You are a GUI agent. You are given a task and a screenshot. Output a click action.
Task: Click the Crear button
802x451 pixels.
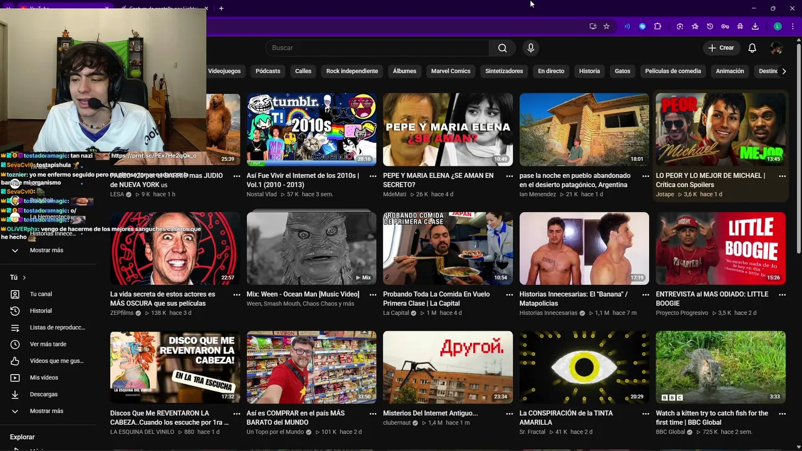(721, 48)
